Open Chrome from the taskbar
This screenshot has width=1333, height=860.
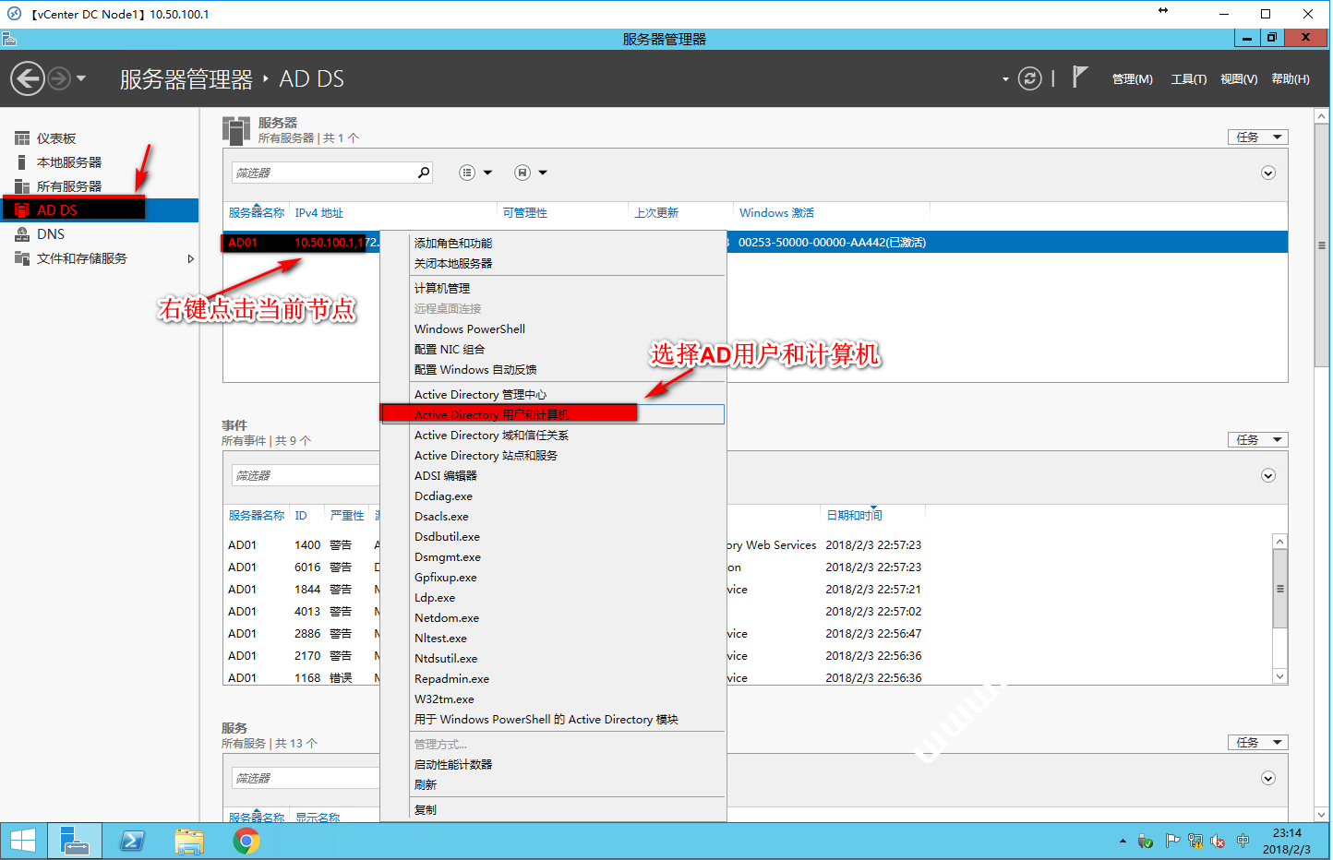pos(246,841)
